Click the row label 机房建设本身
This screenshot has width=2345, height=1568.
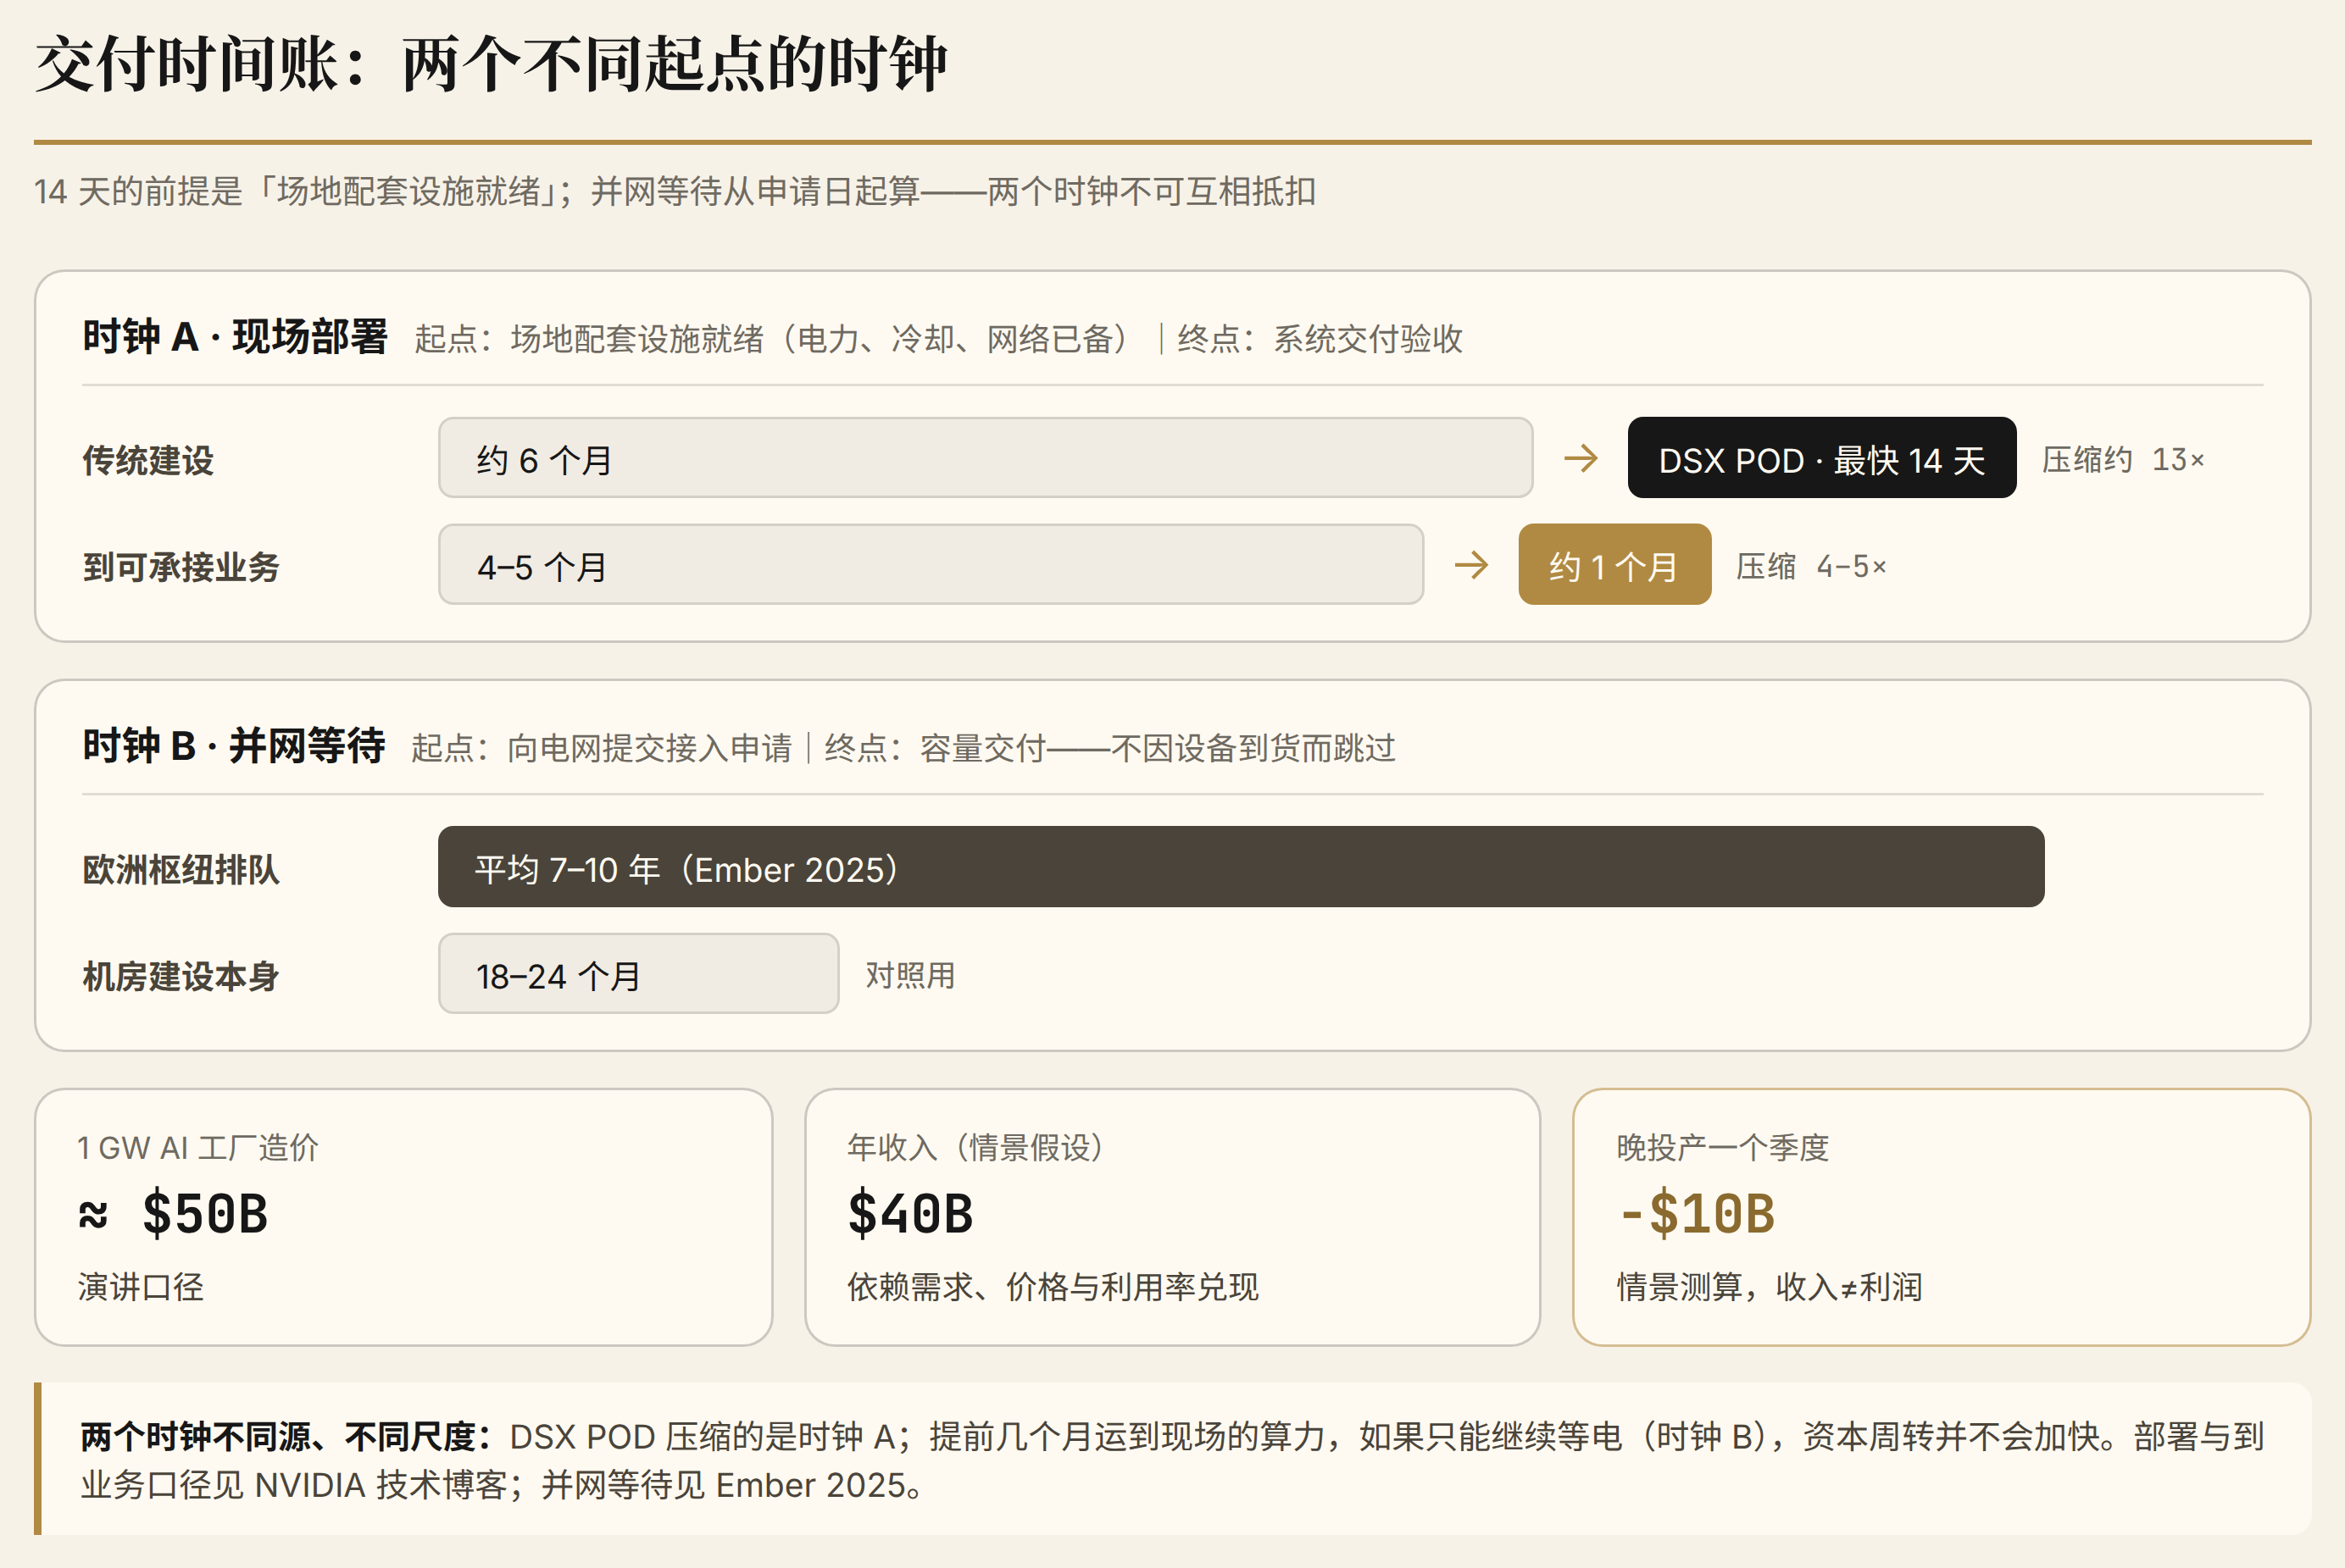[x=181, y=976]
